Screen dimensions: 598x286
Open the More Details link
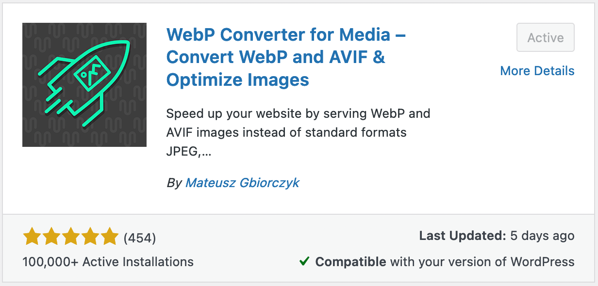[x=537, y=71]
